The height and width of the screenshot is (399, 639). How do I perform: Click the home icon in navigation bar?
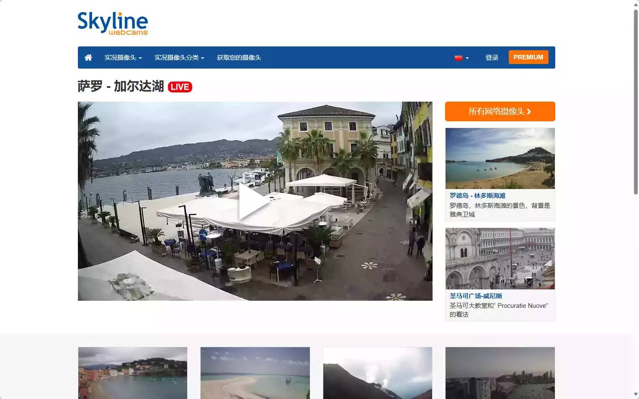(88, 57)
